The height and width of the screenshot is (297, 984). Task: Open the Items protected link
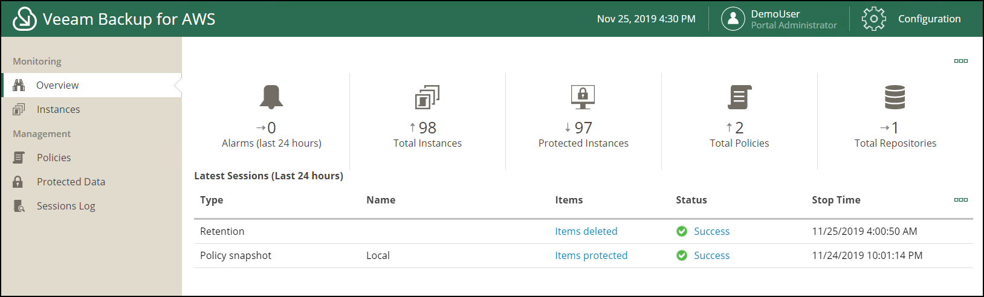tap(591, 255)
